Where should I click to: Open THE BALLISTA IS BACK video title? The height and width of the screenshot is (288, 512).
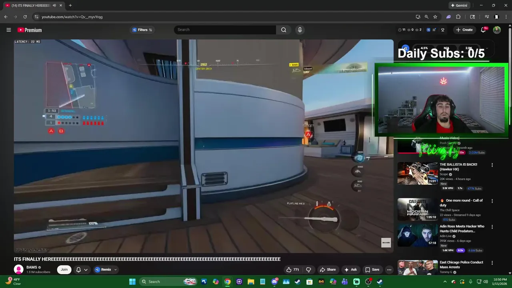(458, 167)
